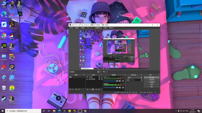Screen dimensions: 202x113
Task: Open settings gear for the desktop audio channel
Action: [123, 88]
